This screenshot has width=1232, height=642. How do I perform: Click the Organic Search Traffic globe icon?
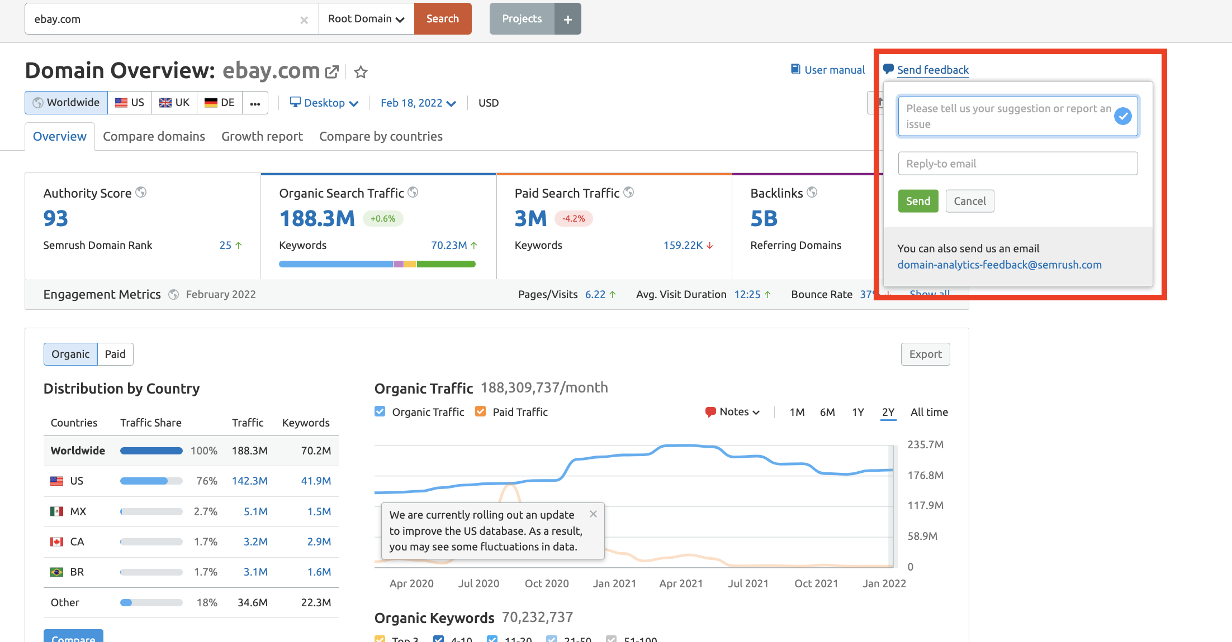[x=413, y=192]
